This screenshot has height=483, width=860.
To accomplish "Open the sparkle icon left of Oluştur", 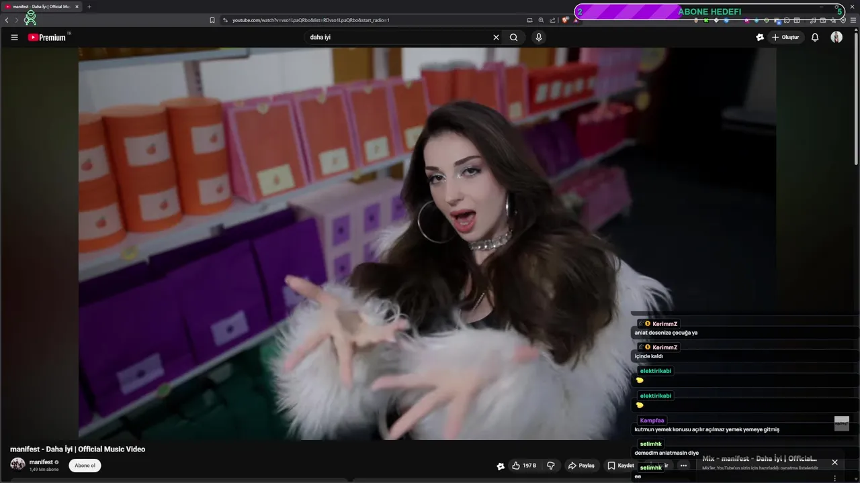I will click(760, 38).
